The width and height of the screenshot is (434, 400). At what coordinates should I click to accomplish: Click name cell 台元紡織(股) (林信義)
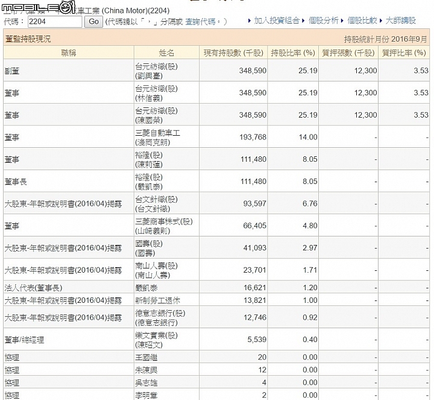(166, 93)
